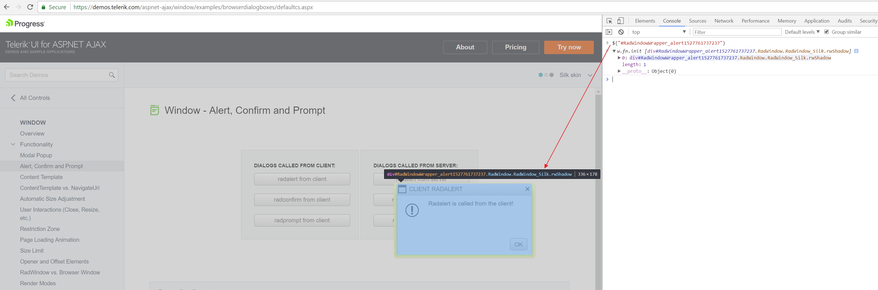878x290 pixels.
Task: Click the About button
Action: click(465, 47)
